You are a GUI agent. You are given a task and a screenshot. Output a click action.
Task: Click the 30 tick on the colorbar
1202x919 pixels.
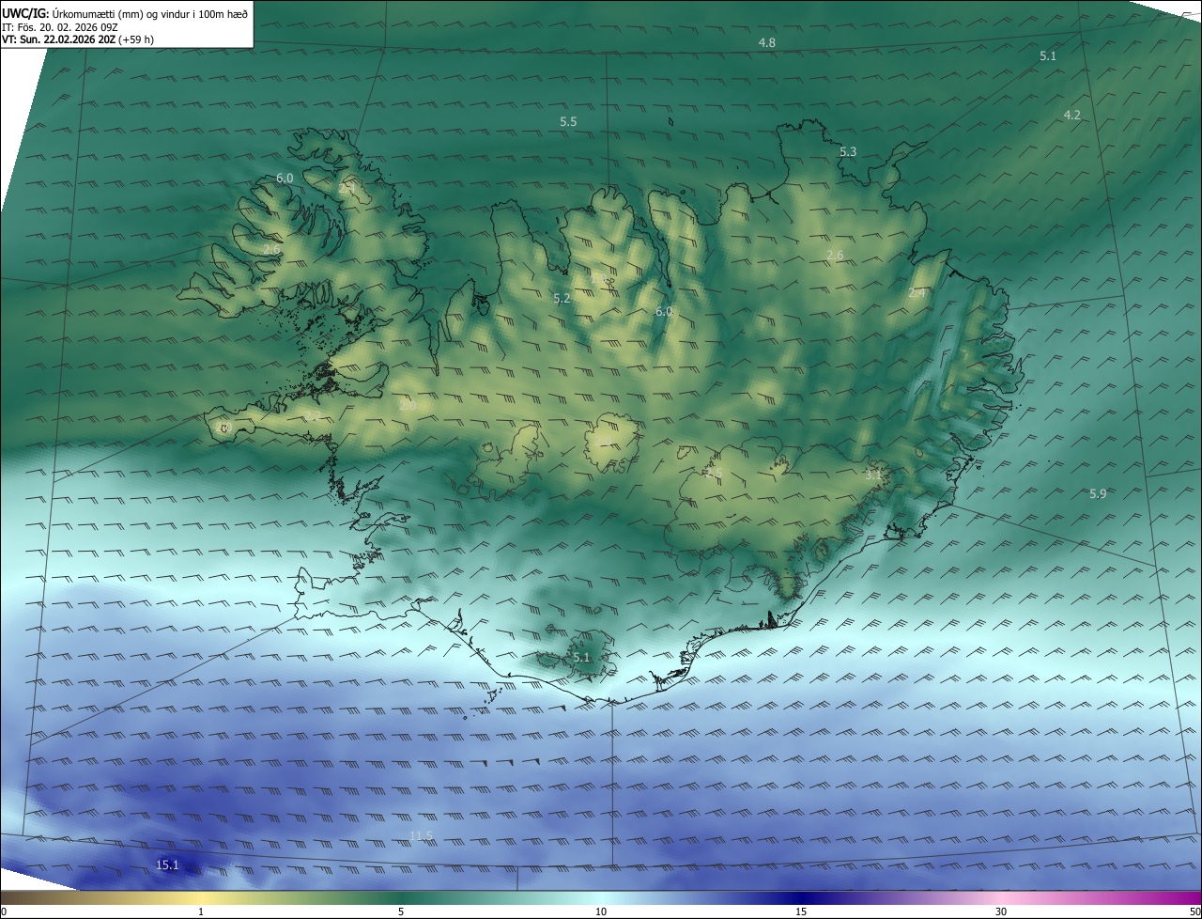1001,911
